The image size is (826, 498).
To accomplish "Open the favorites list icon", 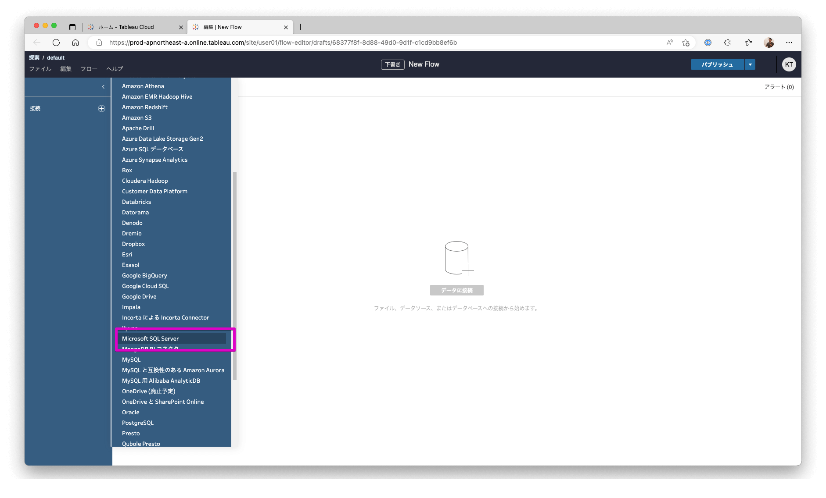I will pyautogui.click(x=749, y=43).
